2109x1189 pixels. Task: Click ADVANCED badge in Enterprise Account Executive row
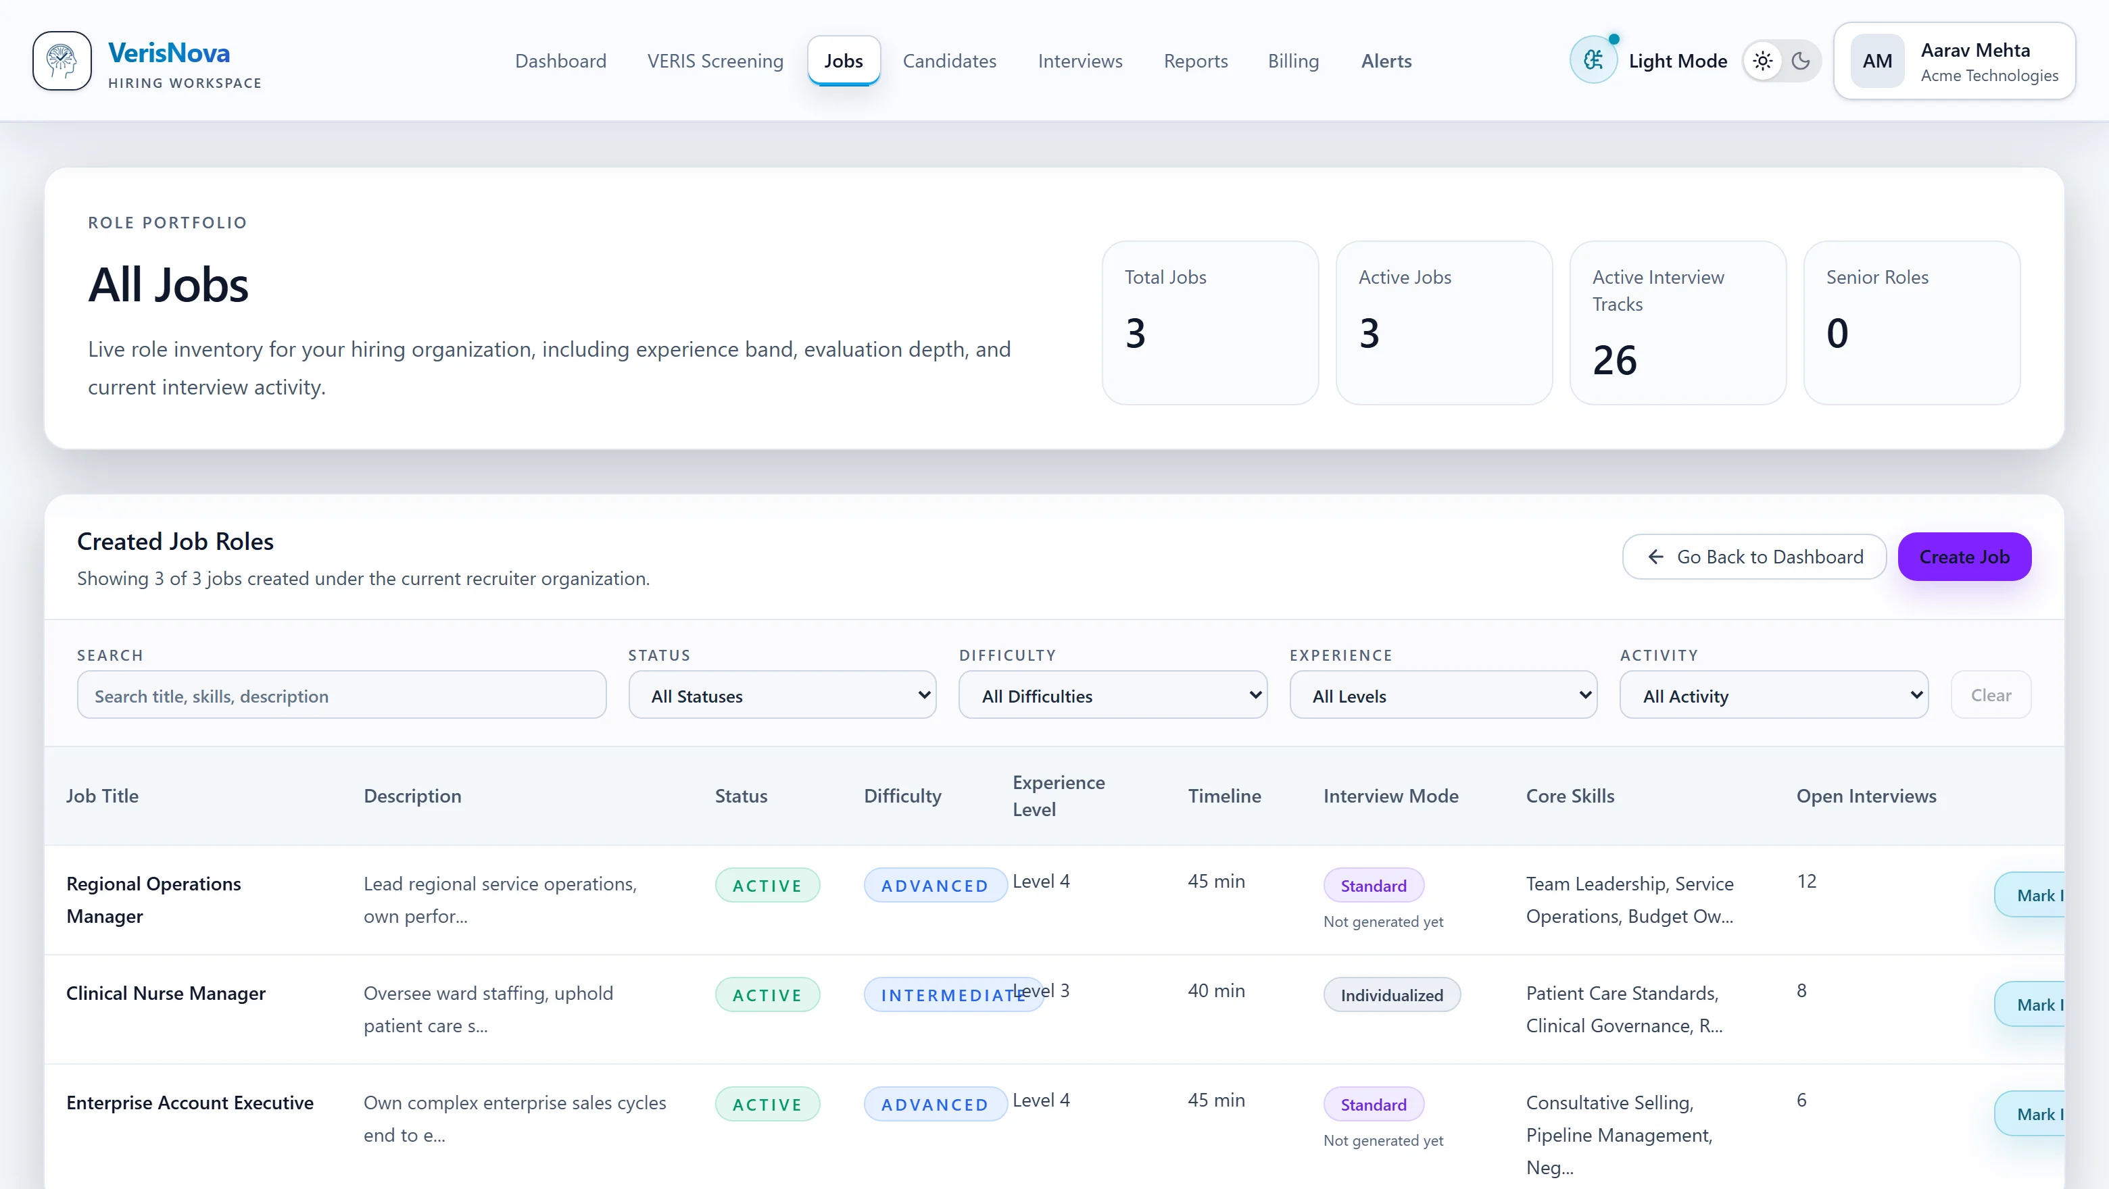tap(935, 1104)
